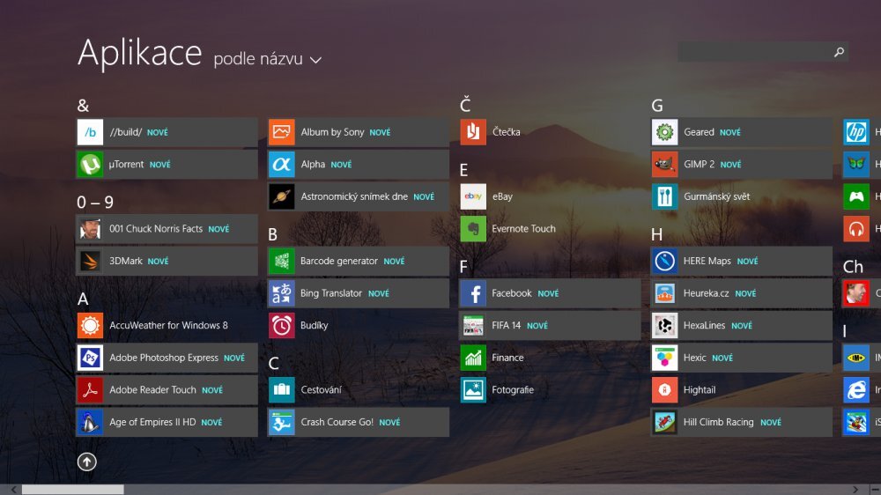
Task: Select the 'Č' group header
Action: 465,105
